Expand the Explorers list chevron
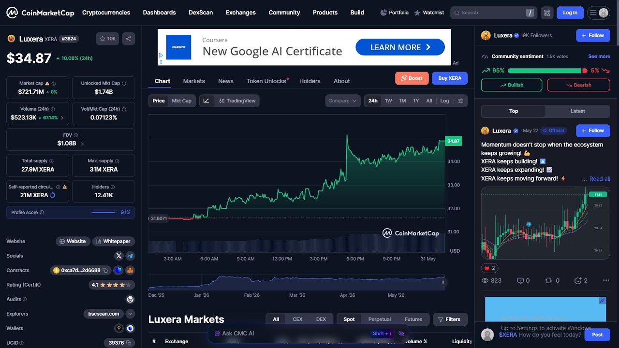 (x=130, y=314)
